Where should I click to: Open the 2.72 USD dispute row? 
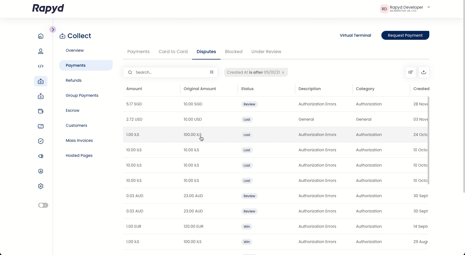click(x=275, y=119)
